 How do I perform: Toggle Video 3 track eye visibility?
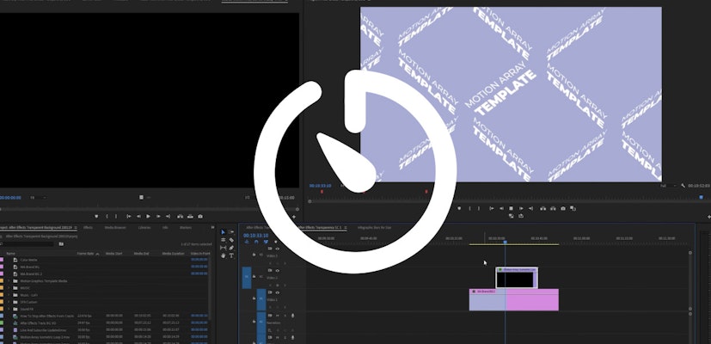(278, 249)
